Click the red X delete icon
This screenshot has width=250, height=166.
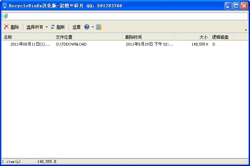pyautogui.click(x=6, y=27)
